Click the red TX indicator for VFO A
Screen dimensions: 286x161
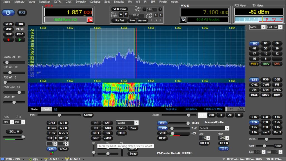90,20
